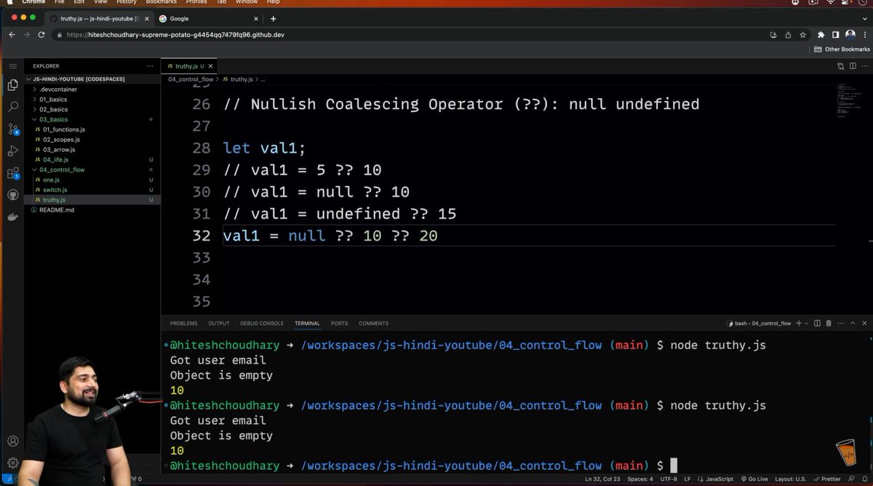873x486 pixels.
Task: Select the Search icon in the activity bar
Action: (x=13, y=105)
